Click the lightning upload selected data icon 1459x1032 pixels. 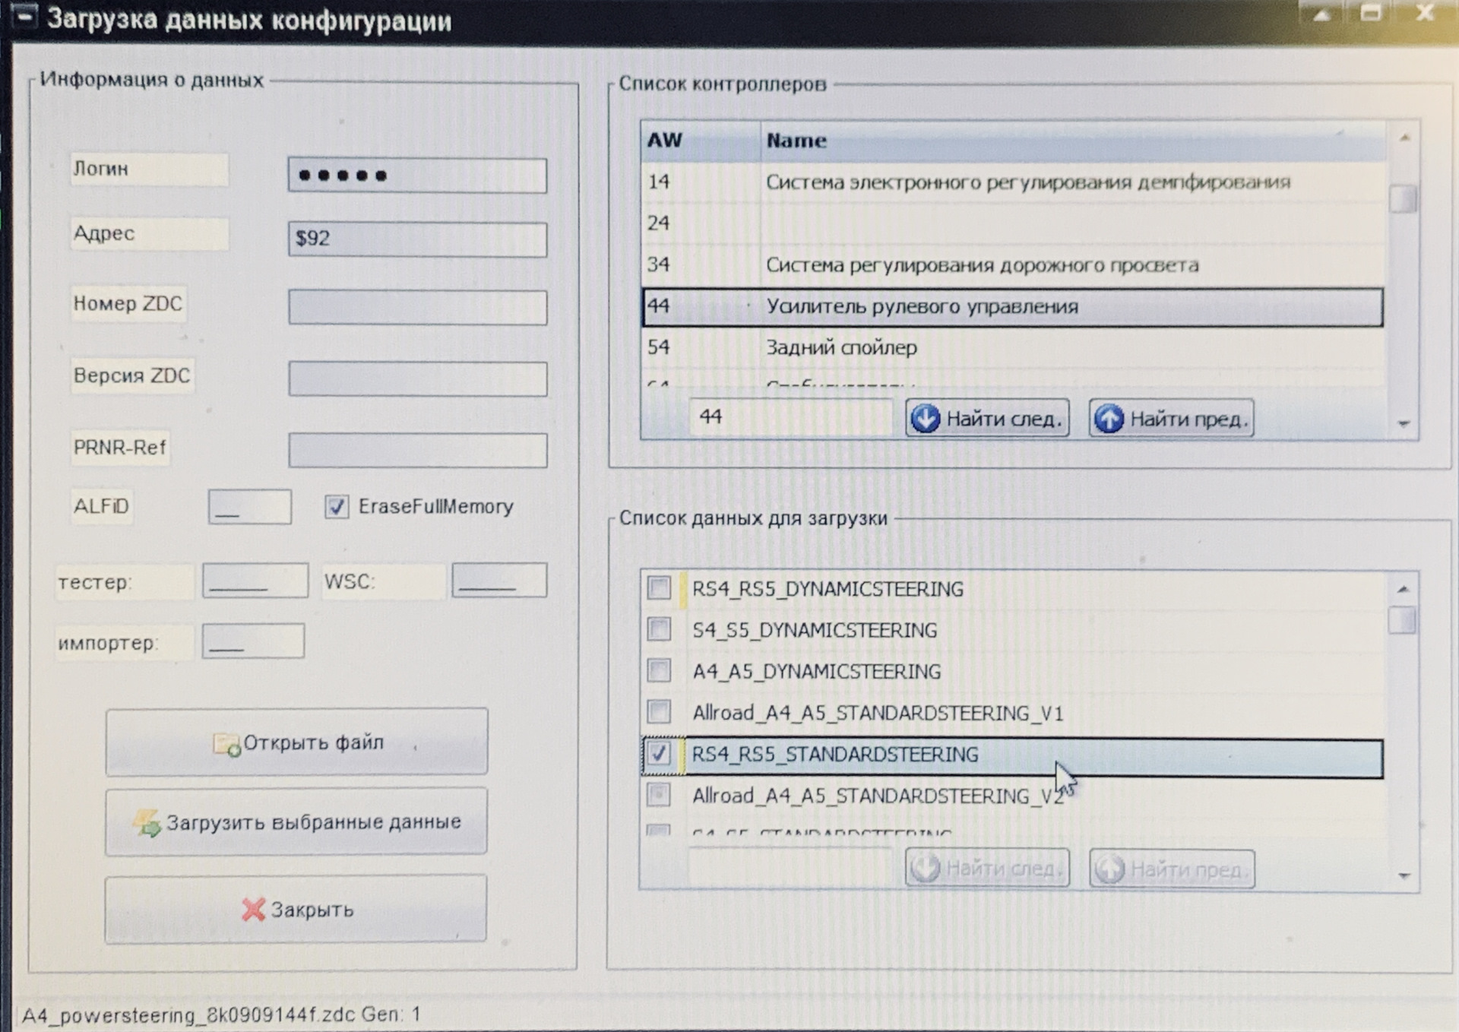pos(147,823)
